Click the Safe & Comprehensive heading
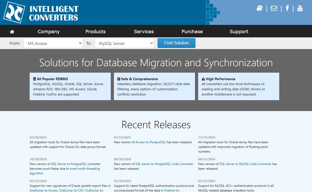The height and width of the screenshot is (192, 312). (138, 79)
